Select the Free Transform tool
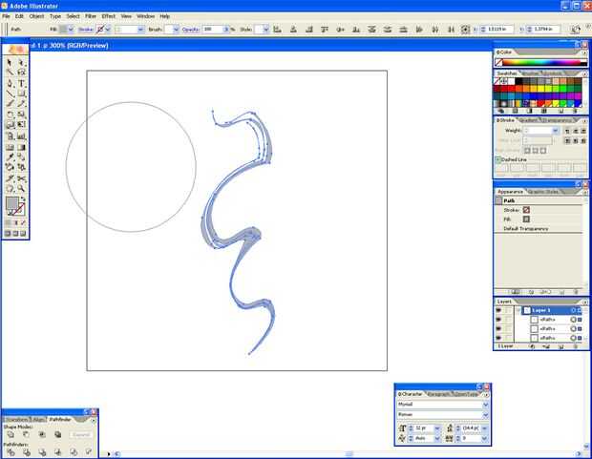Image resolution: width=592 pixels, height=459 pixels. pos(22,125)
